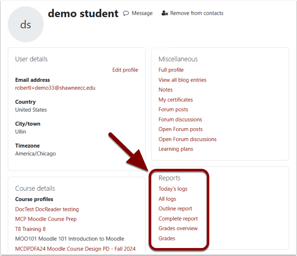Click the Remove from contacts person icon
Screen dimensions: 297x256
click(x=165, y=13)
